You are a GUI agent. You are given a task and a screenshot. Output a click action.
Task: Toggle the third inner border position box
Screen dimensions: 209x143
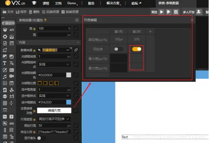click(x=51, y=83)
